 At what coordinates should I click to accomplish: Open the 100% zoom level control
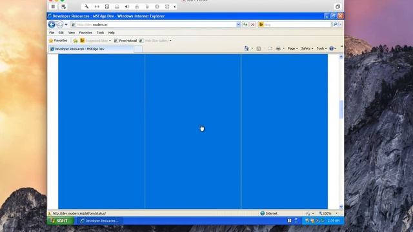pyautogui.click(x=328, y=213)
